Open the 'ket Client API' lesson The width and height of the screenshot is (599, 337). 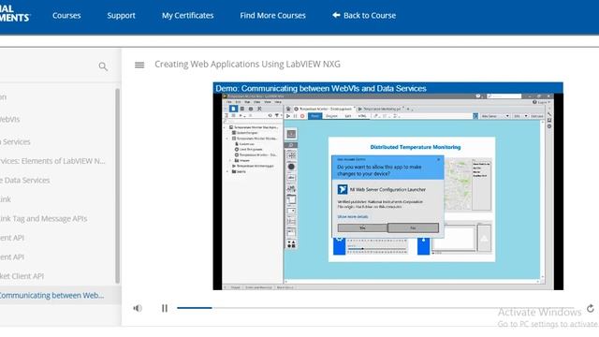click(22, 276)
